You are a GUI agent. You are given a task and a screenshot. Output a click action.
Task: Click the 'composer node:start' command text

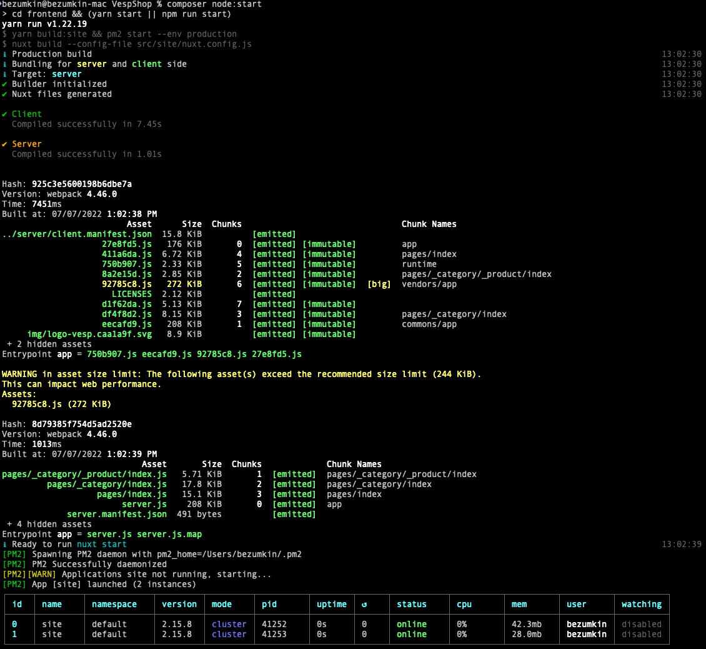click(214, 4)
